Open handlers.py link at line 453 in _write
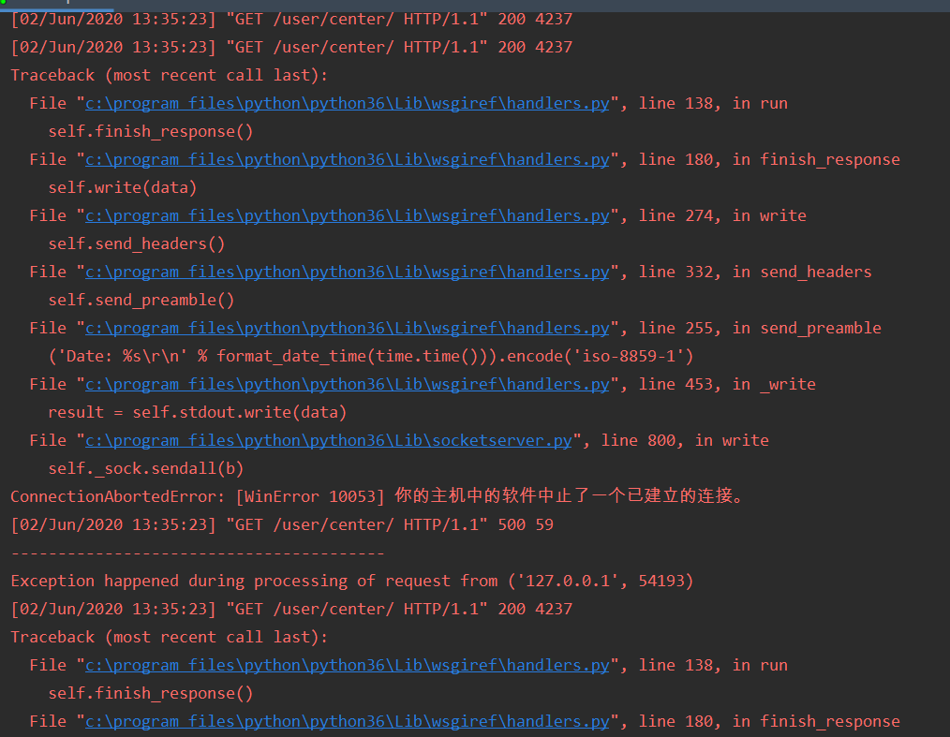 point(347,384)
